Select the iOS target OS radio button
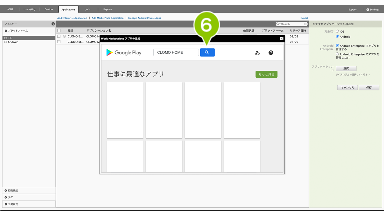384x216 pixels. tap(337, 31)
